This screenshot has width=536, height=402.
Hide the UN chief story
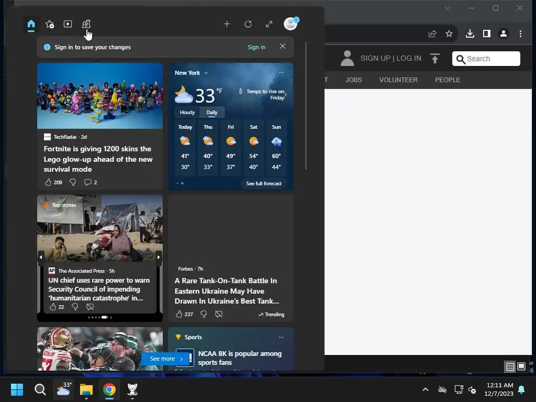tap(90, 307)
